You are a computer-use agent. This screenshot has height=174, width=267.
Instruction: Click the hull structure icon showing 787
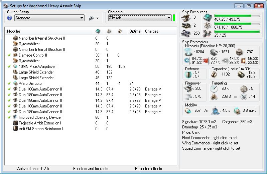click(239, 52)
